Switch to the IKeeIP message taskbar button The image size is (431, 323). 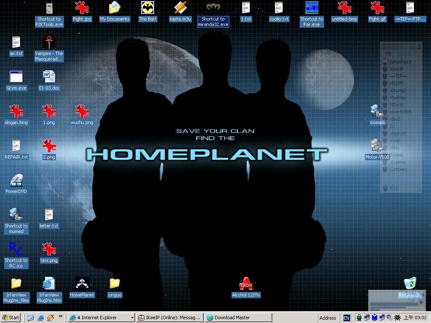(170, 318)
